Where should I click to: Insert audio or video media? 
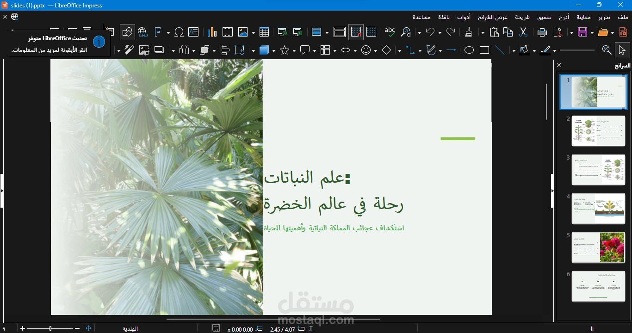pyautogui.click(x=228, y=32)
